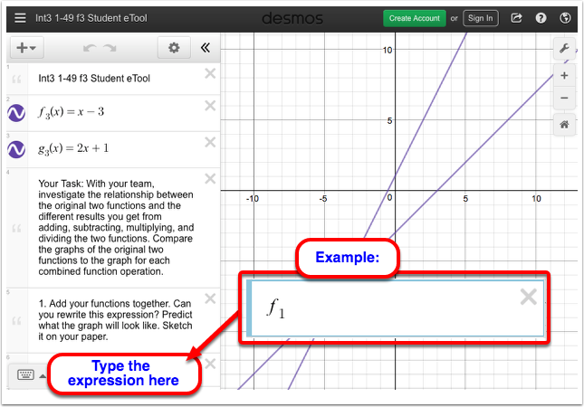Click the desmos logo

pyautogui.click(x=292, y=18)
